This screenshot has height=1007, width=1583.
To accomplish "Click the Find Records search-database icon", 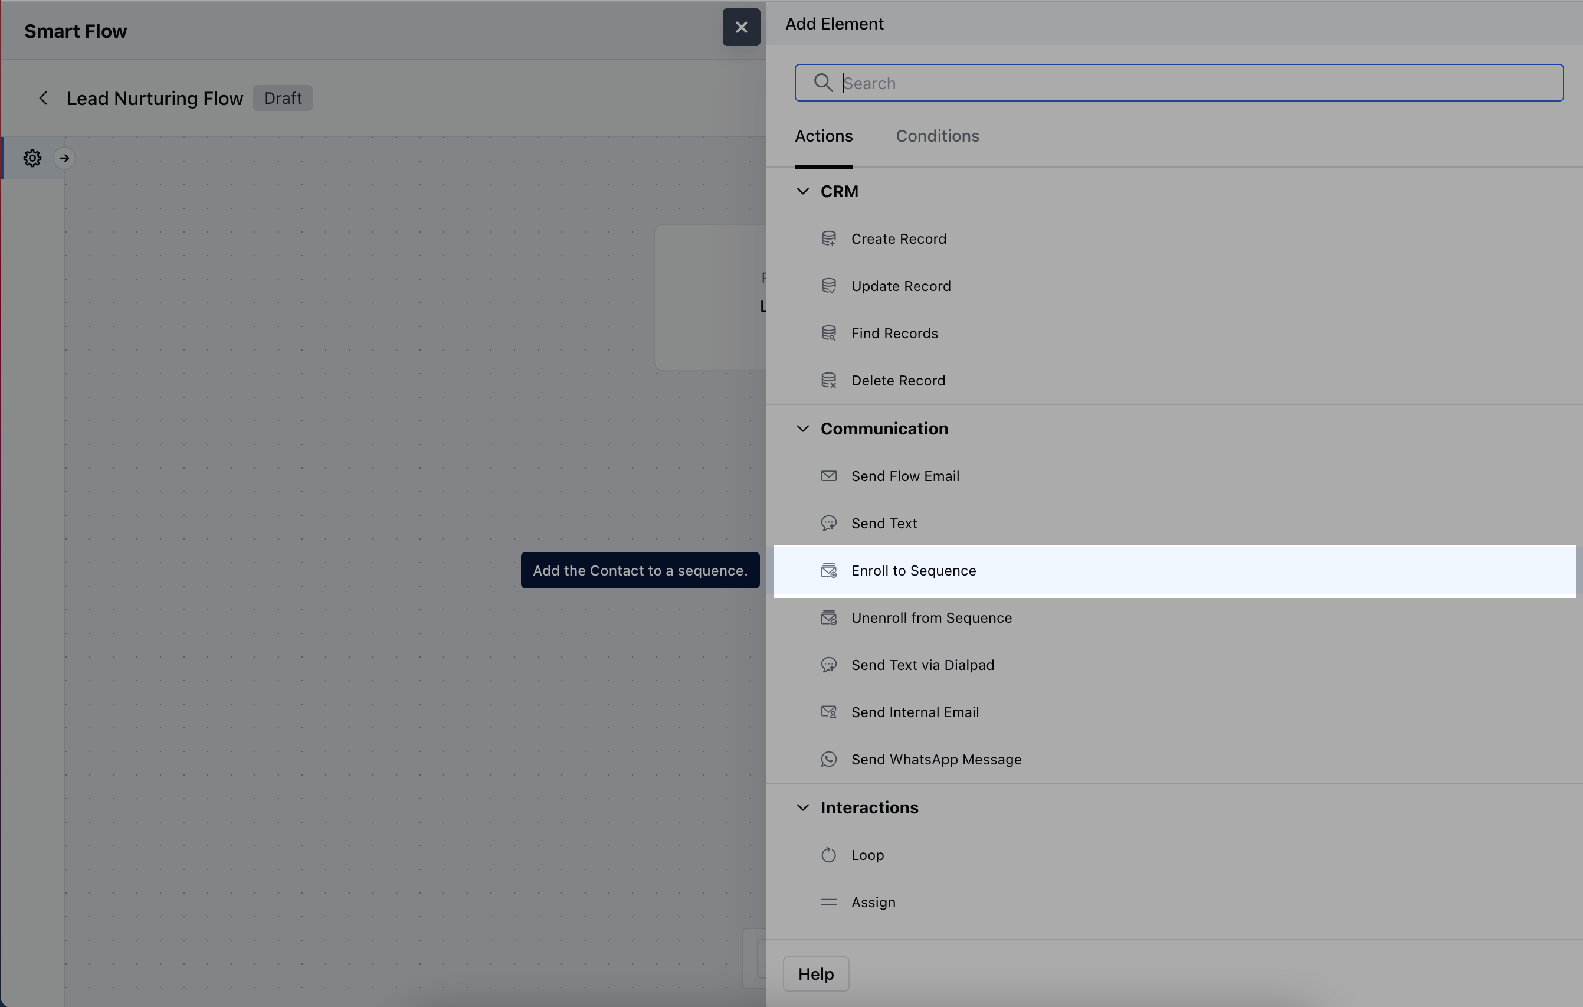I will coord(828,334).
